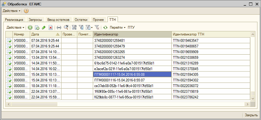This screenshot has height=120, width=261.
Task: Select cell 1f69f80e-085c-11e6-861a-001517fd50d1
Action: click(x=132, y=91)
